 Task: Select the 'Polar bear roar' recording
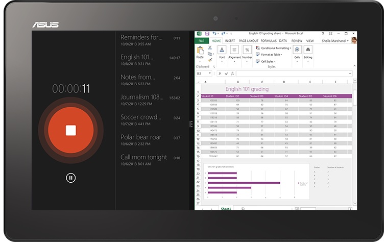pos(151,140)
